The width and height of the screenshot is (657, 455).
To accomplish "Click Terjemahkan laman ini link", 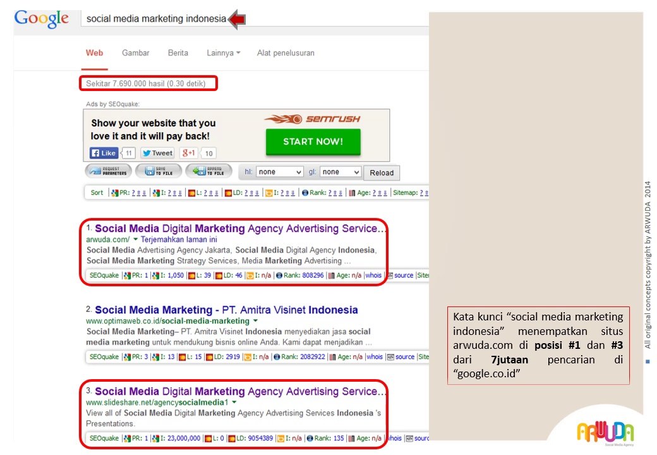I will pos(179,240).
